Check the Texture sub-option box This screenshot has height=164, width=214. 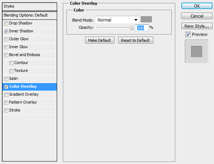[x=11, y=71]
